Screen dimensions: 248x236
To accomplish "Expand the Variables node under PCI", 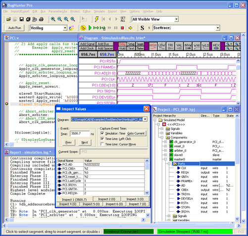I will click(162, 133).
